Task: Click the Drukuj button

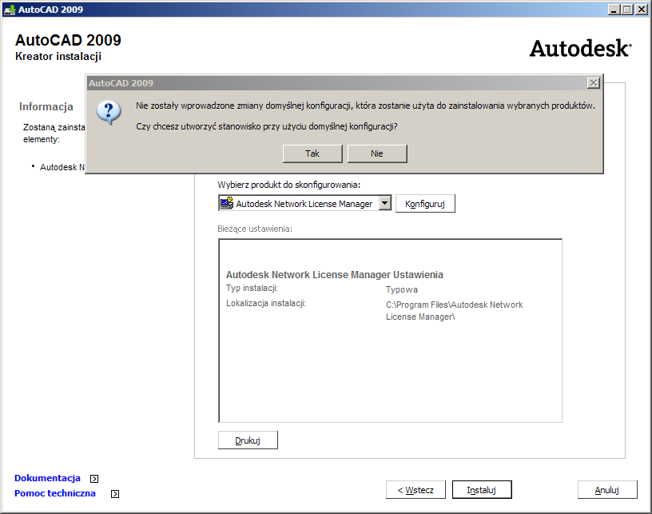Action: pos(248,440)
